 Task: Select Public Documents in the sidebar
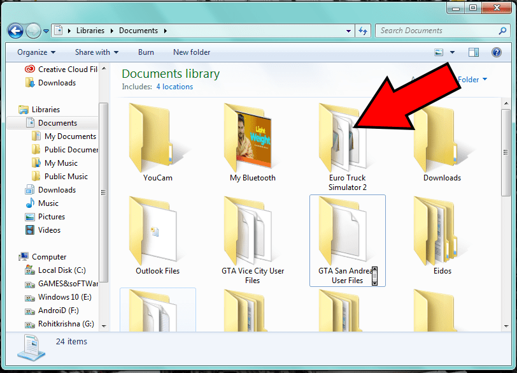(65, 150)
